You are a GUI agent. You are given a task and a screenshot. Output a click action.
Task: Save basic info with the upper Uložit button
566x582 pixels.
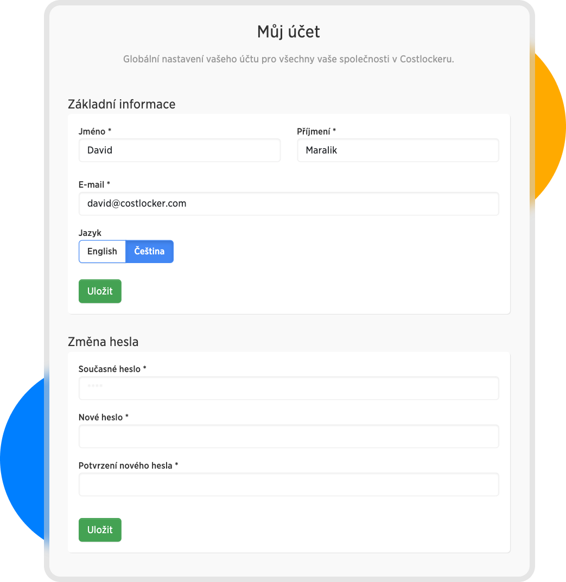pos(100,291)
